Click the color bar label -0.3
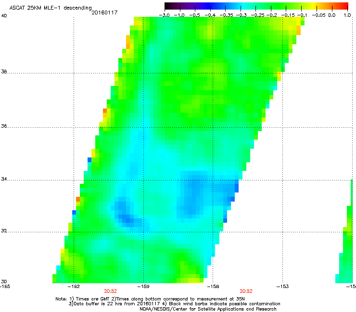The height and width of the screenshot is (312, 356). [241, 15]
